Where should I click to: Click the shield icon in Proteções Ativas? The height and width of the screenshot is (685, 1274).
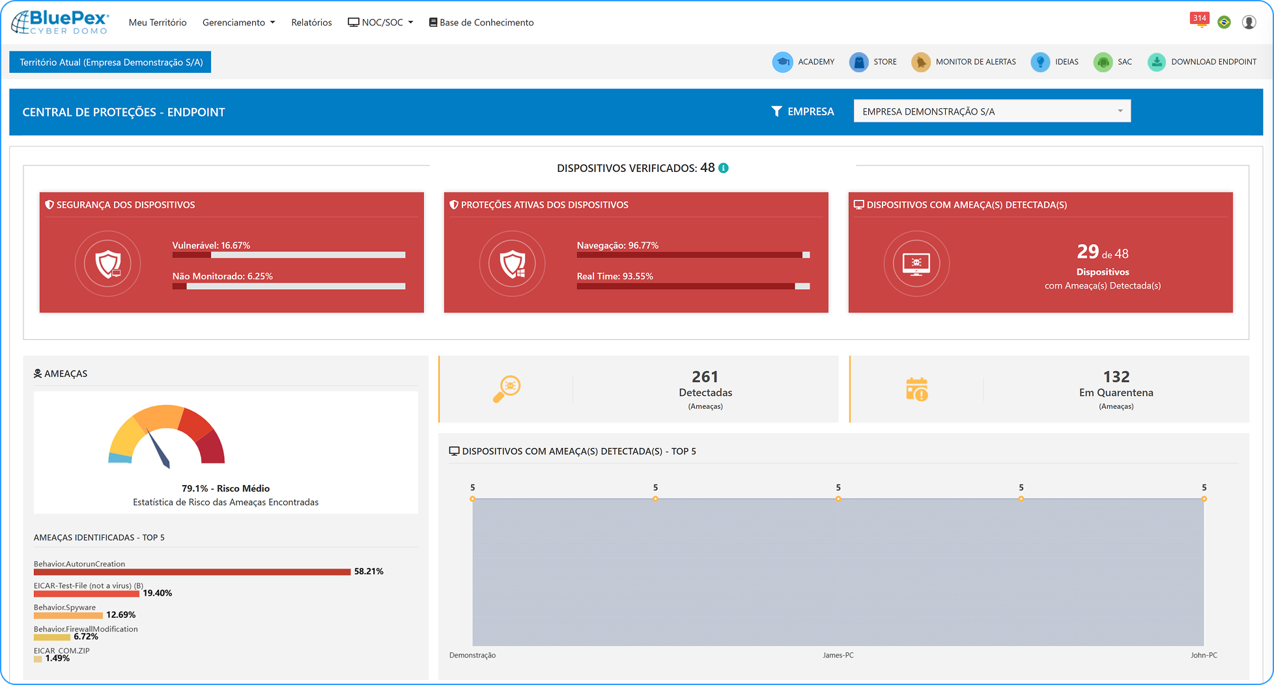click(x=513, y=264)
